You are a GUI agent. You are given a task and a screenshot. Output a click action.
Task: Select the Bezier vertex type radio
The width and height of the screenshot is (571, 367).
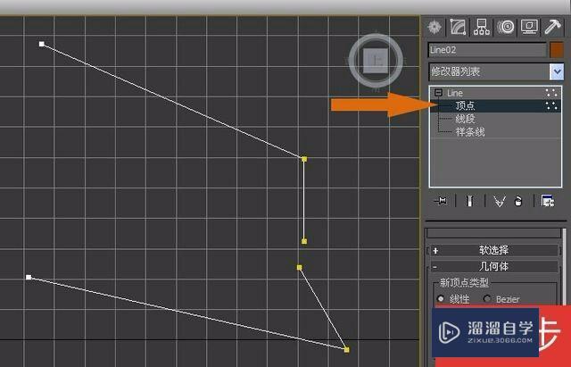pos(487,299)
